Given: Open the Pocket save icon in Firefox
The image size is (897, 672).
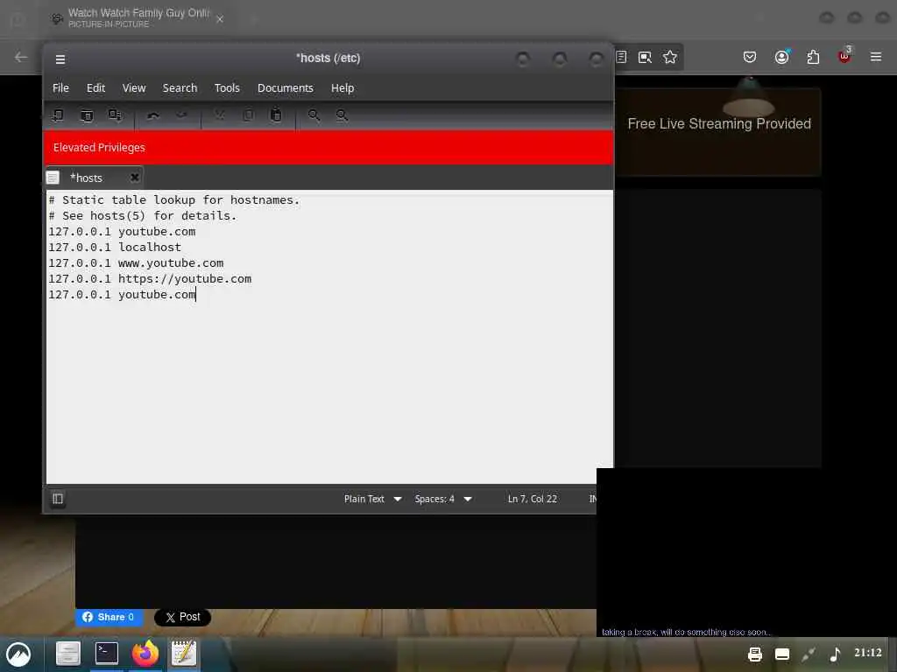Looking at the screenshot, I should (750, 57).
